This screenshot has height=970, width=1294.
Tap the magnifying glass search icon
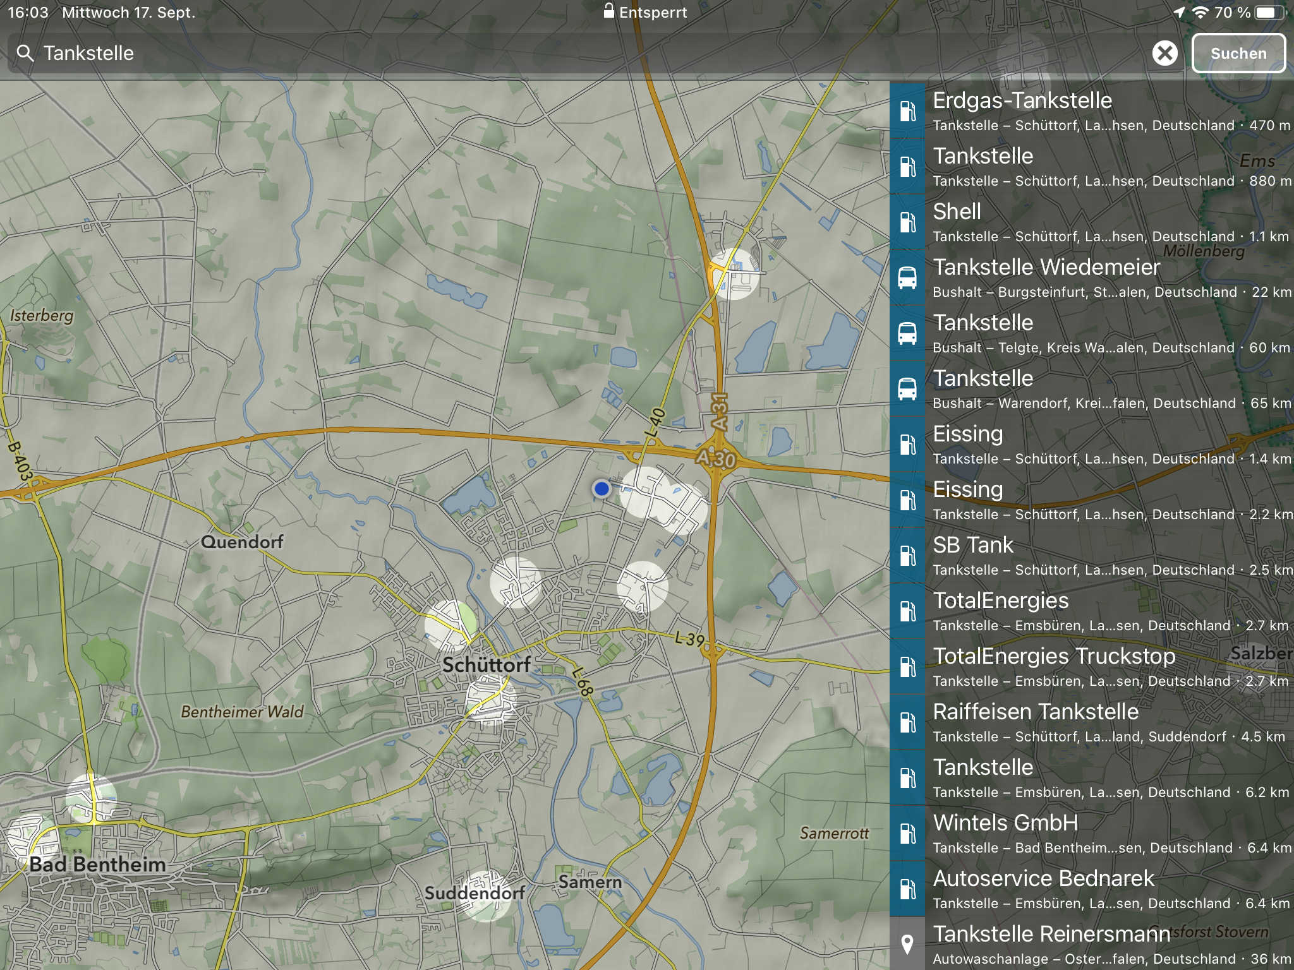25,53
